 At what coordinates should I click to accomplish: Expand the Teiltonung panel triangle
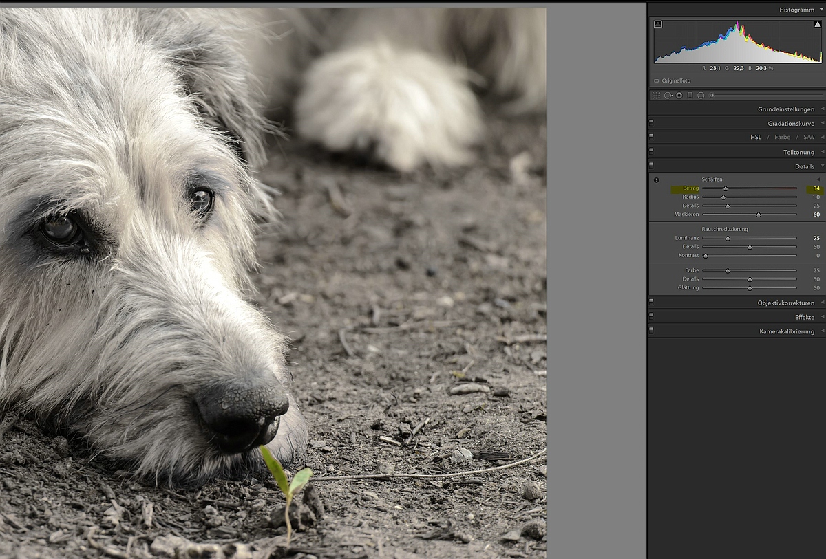pyautogui.click(x=822, y=152)
